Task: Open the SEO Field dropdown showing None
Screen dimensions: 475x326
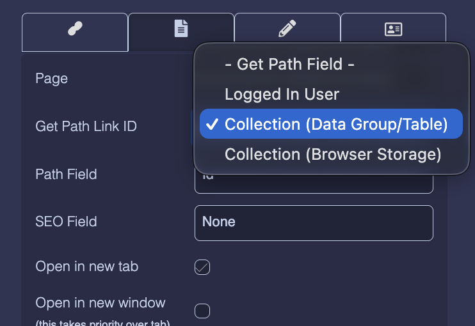Action: click(314, 222)
